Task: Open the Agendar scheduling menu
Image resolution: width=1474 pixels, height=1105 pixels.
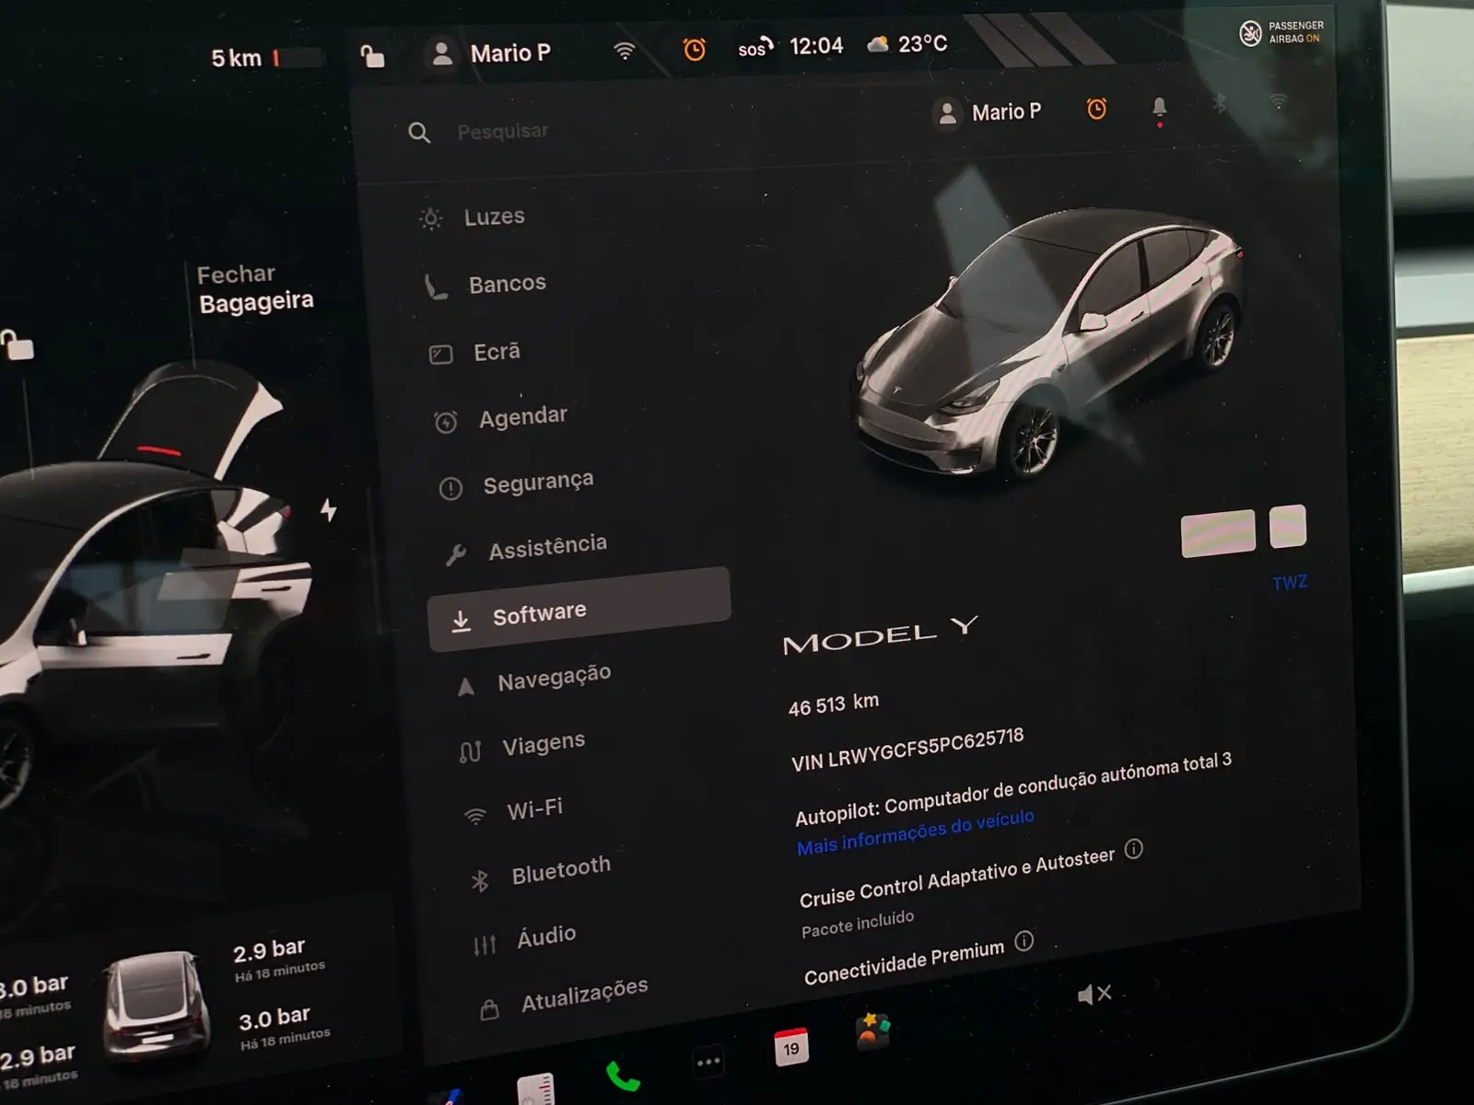Action: click(x=500, y=419)
